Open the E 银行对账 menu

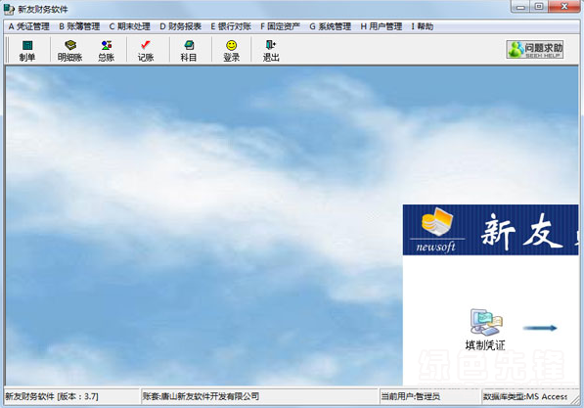(x=231, y=26)
